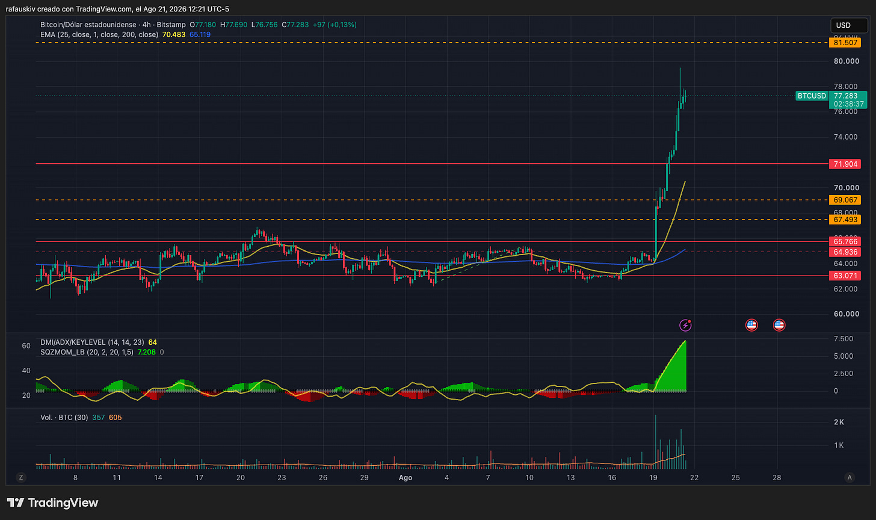Open the USD currency selector

tap(849, 25)
